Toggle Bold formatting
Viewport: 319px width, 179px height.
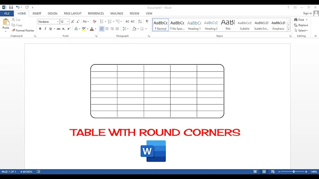40,29
